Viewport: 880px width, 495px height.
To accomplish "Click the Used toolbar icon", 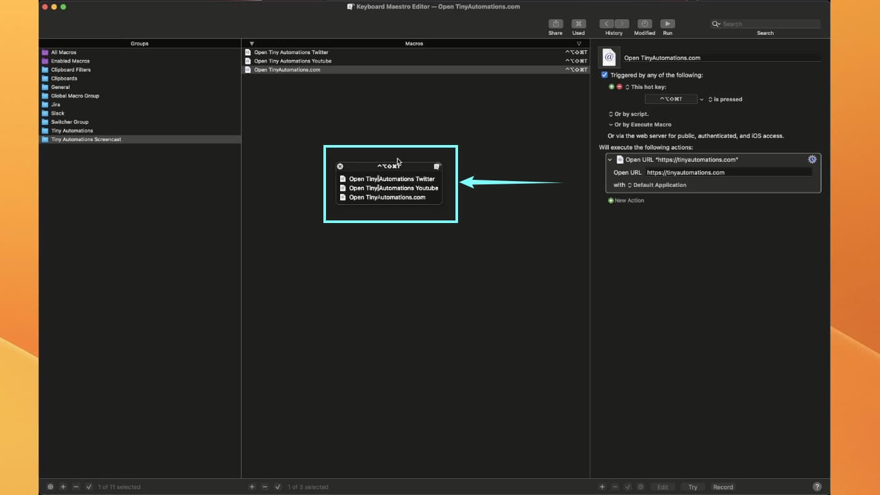I will tap(579, 24).
